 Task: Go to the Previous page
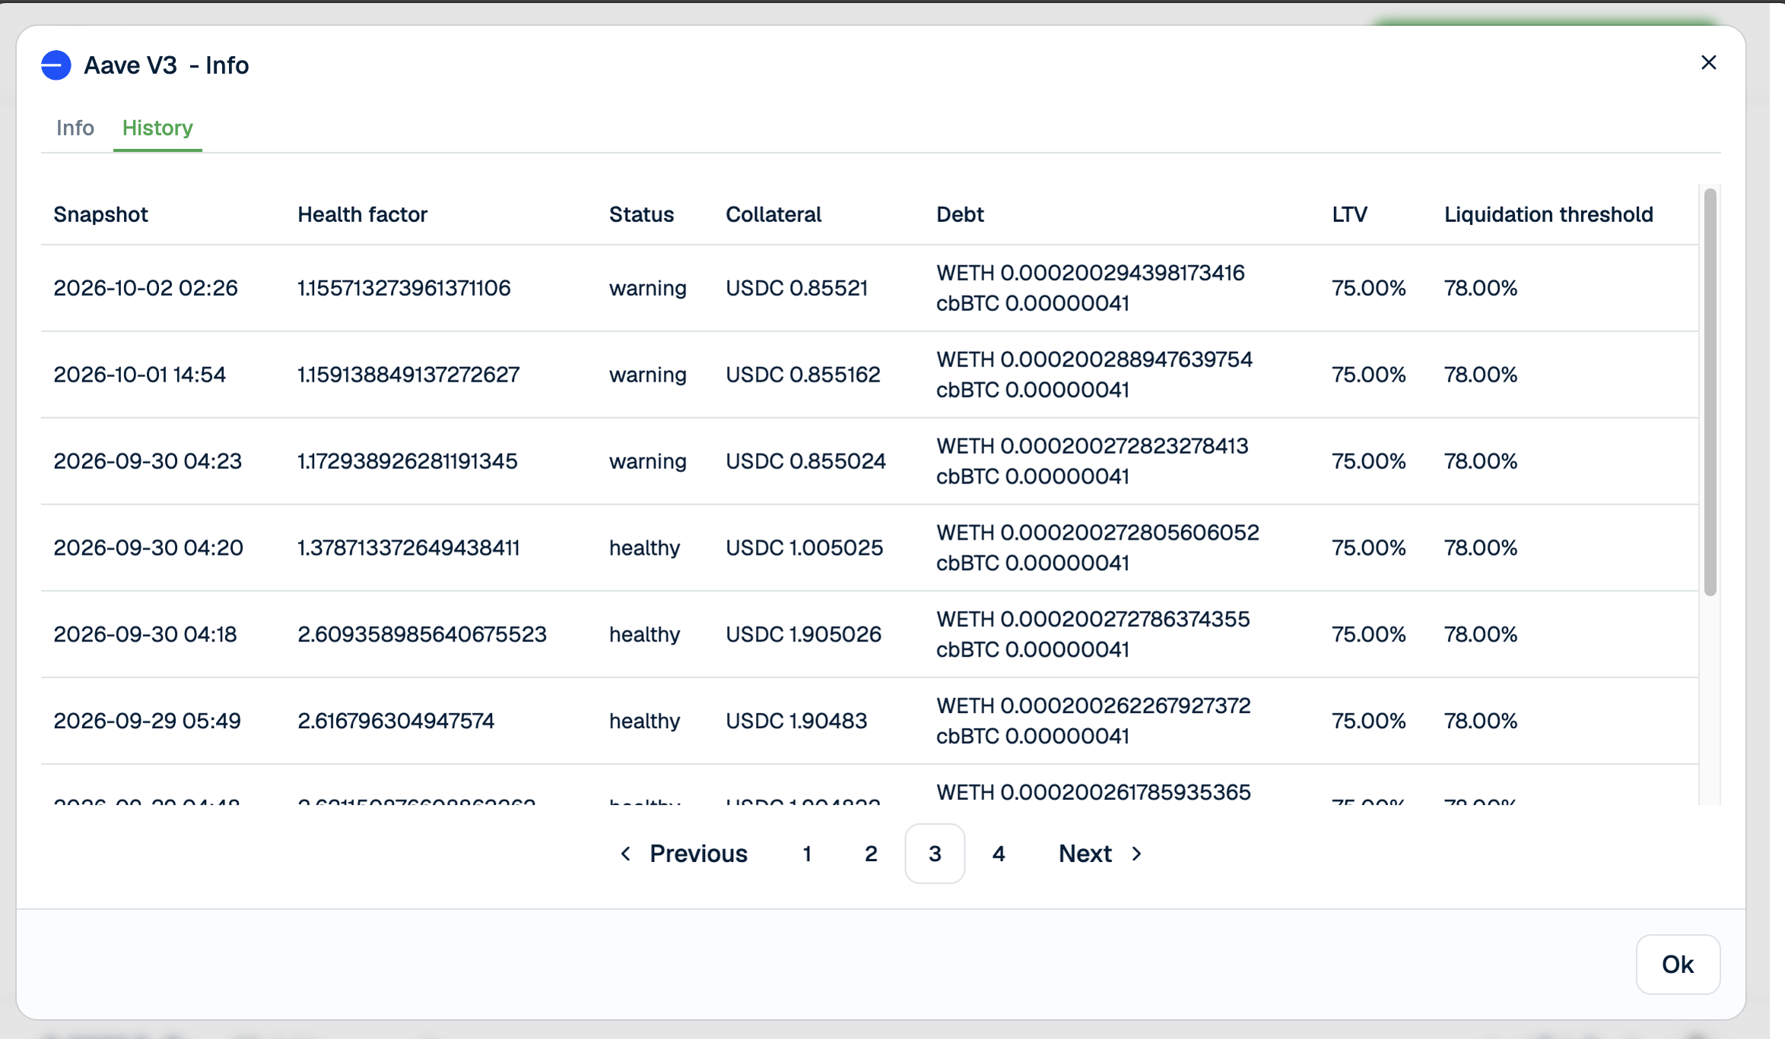coord(684,854)
